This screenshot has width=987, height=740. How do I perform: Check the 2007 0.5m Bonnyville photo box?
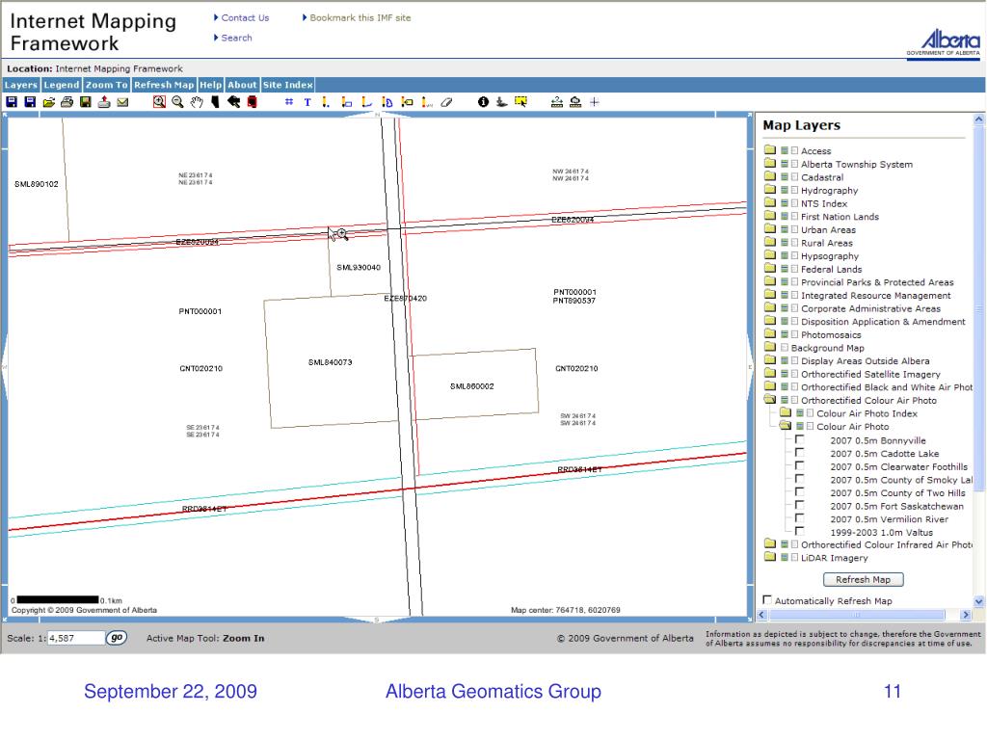click(x=799, y=439)
